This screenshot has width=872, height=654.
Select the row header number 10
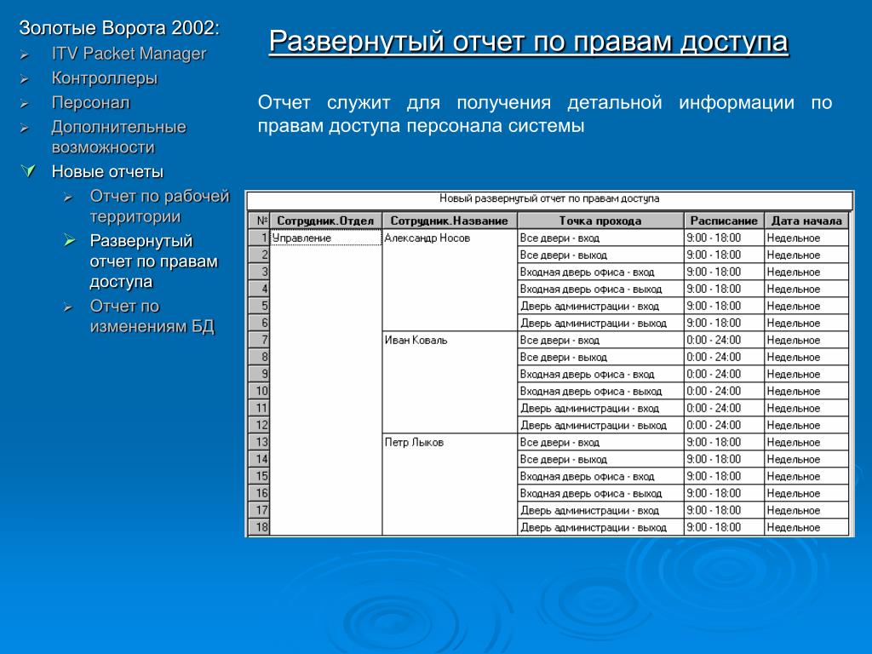pyautogui.click(x=259, y=392)
